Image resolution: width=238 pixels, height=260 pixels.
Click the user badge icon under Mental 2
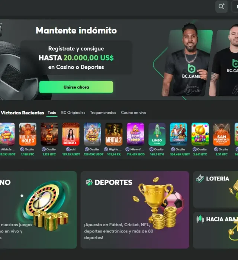click(106, 149)
